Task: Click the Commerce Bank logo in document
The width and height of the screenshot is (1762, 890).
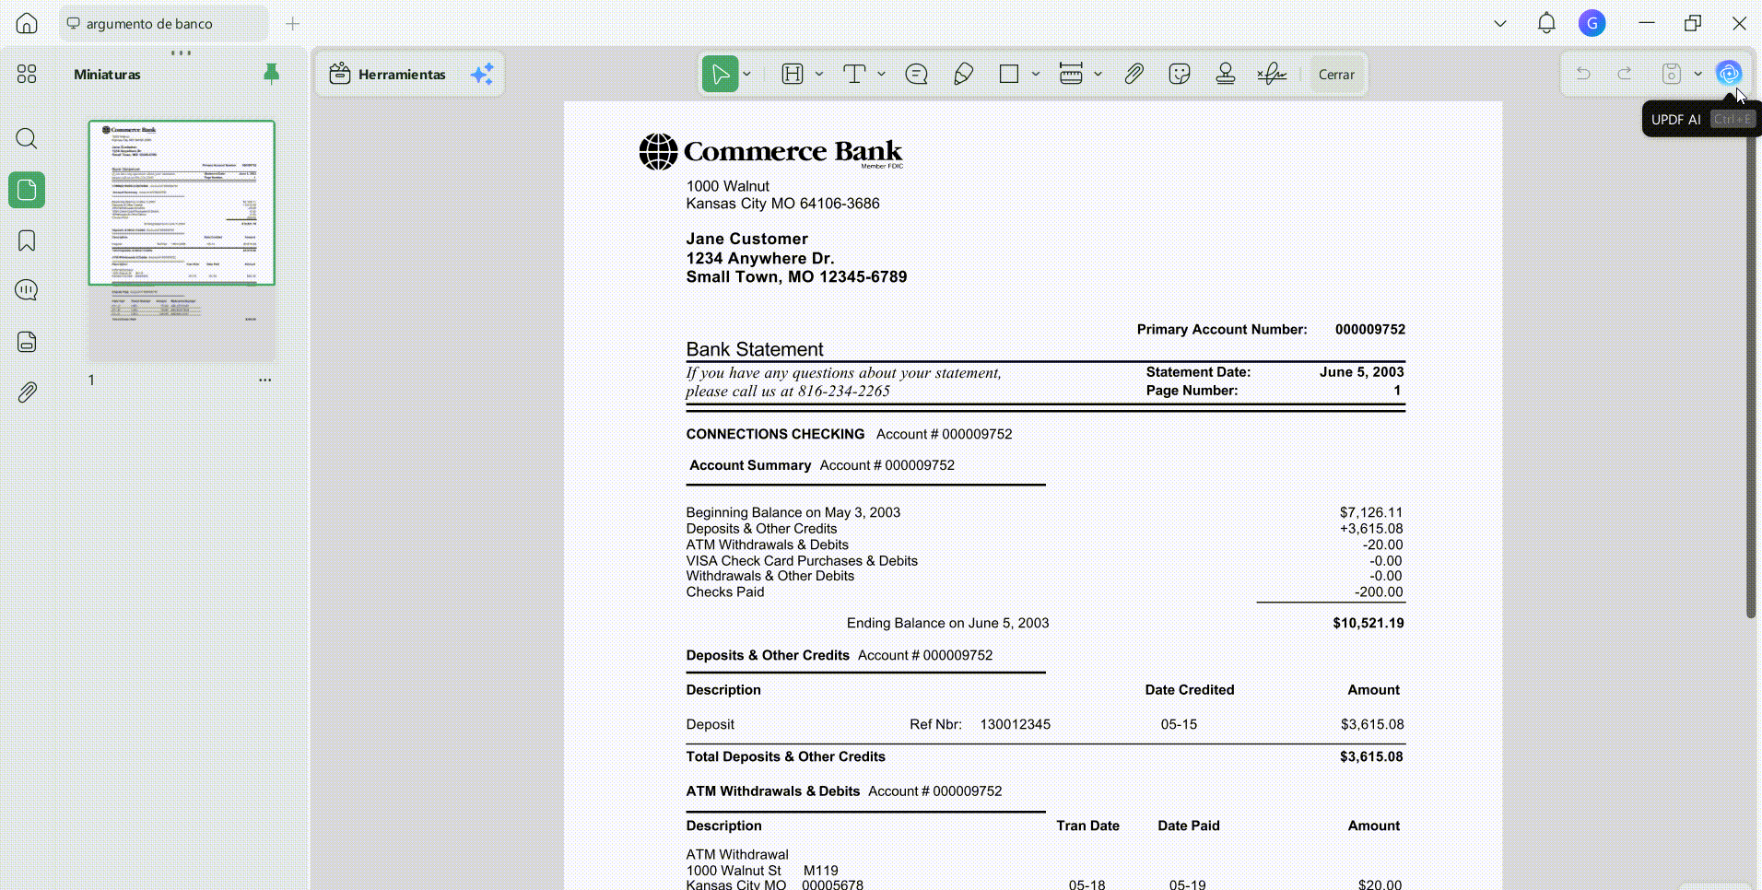Action: coord(771,152)
